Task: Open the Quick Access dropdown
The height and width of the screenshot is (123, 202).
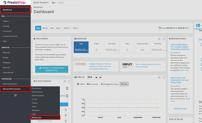Action: click(41, 3)
